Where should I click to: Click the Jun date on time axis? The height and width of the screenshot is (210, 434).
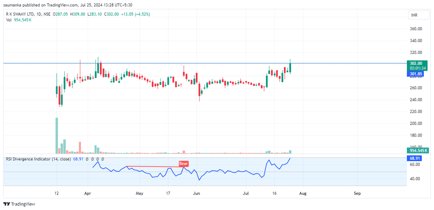pyautogui.click(x=196, y=193)
